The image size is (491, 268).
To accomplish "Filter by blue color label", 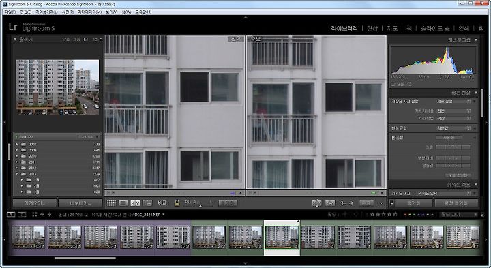I will 419,214.
